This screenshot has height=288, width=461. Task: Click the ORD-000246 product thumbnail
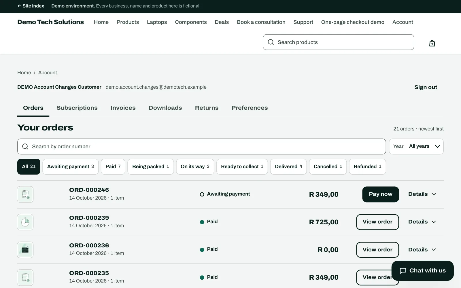click(x=25, y=194)
